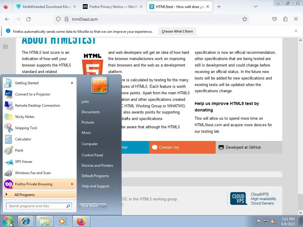Click the Windows Start orb
The width and height of the screenshot is (303, 227).
[x=8, y=221]
